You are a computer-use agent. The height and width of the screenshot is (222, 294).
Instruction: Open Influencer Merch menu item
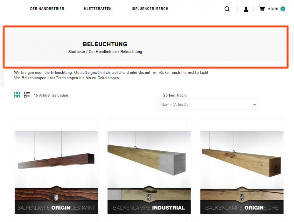click(x=150, y=9)
